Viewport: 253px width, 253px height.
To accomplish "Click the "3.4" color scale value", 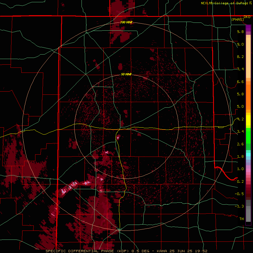I will (240, 132).
